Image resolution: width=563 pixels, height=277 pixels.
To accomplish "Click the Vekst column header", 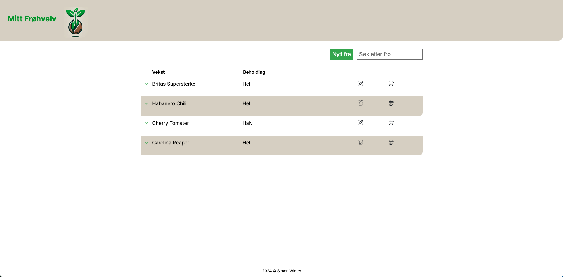I will 158,72.
